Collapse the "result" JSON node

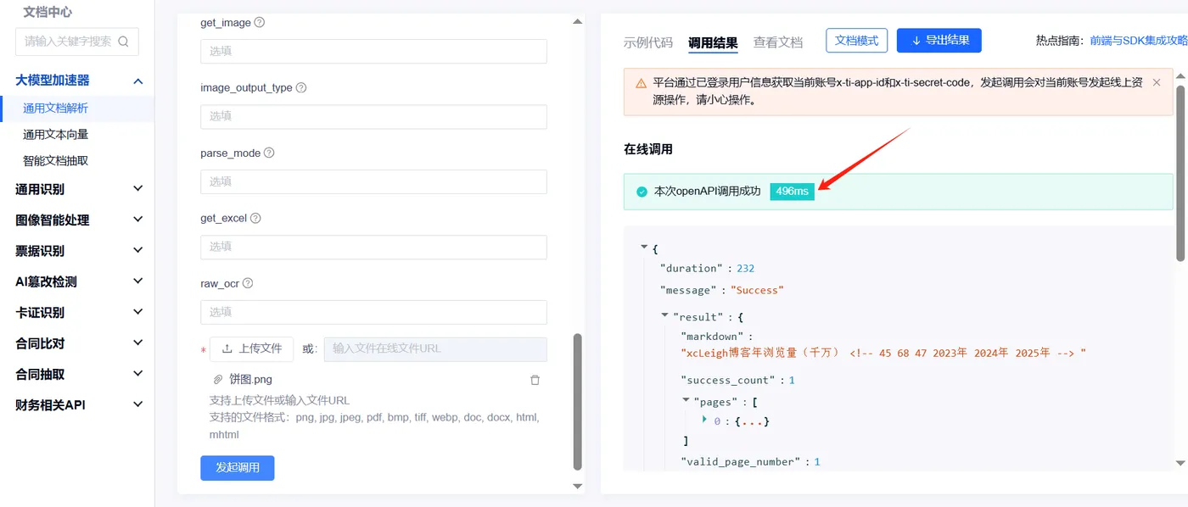(x=665, y=315)
